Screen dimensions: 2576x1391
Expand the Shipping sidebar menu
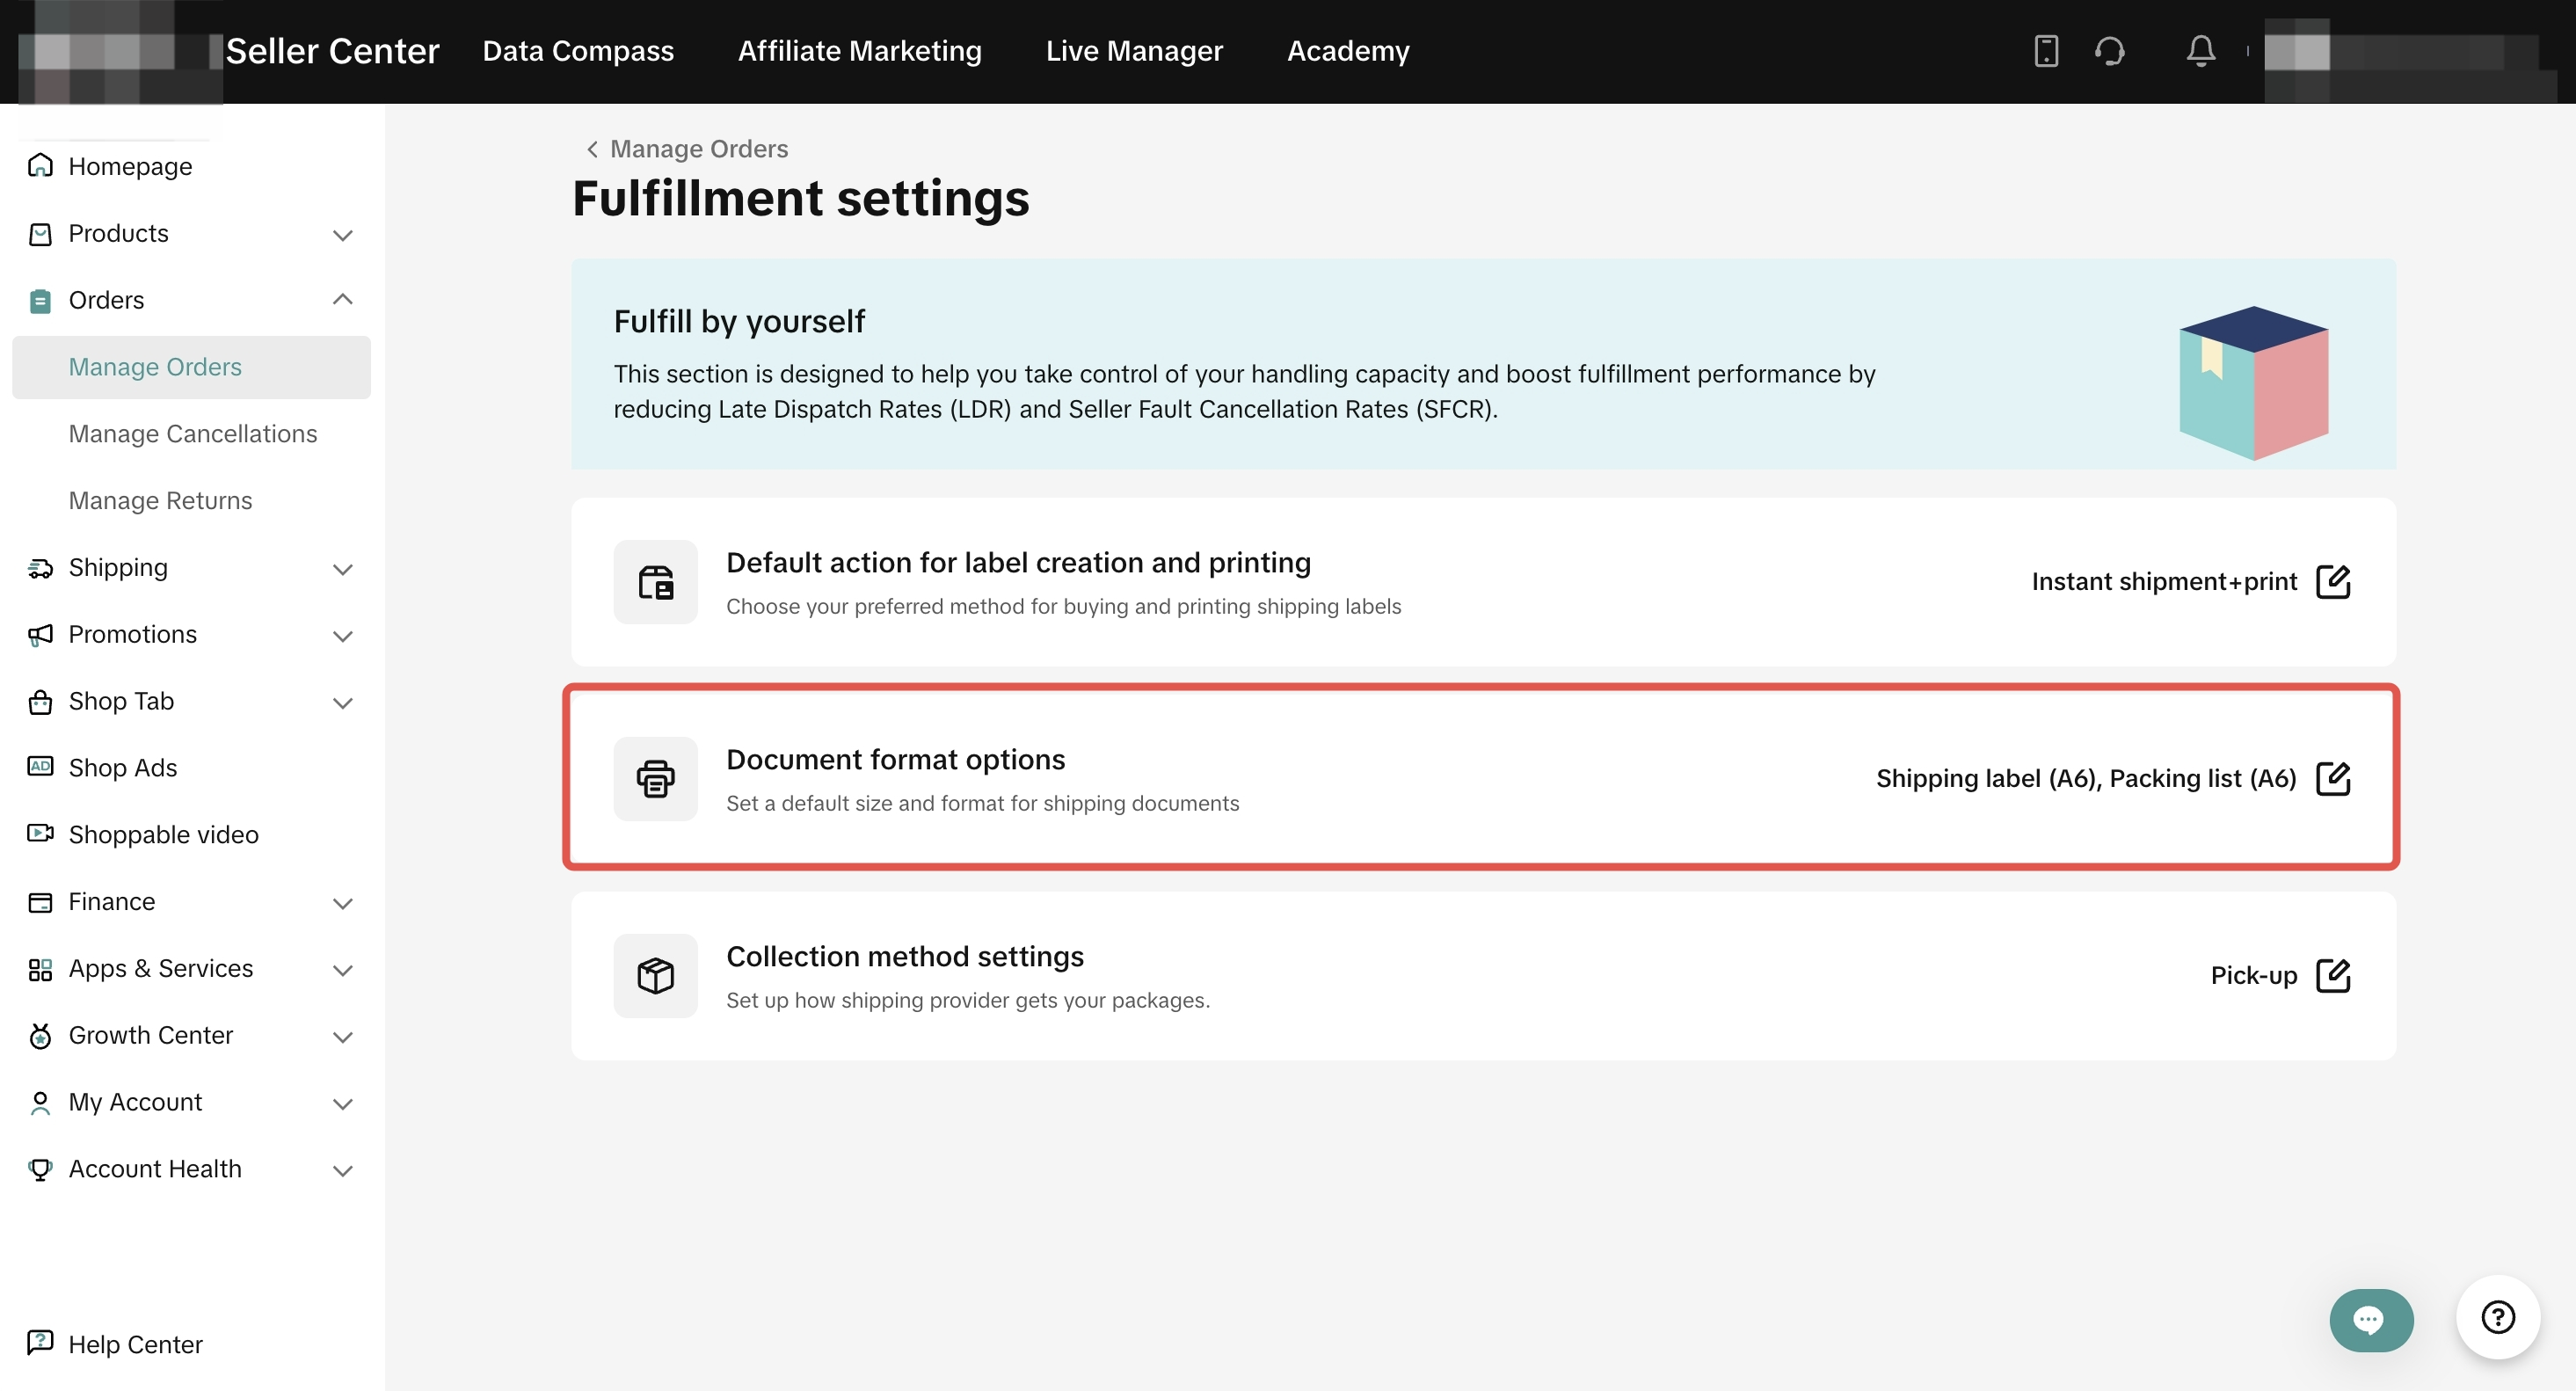pyautogui.click(x=342, y=569)
